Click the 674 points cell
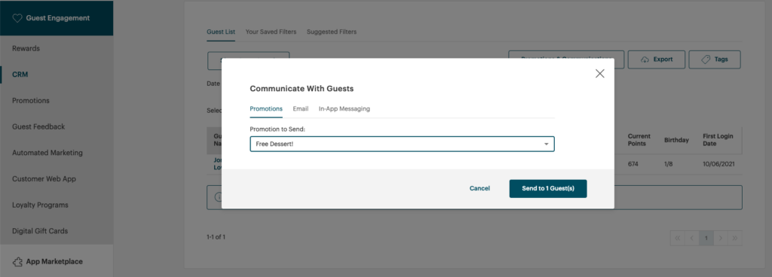This screenshot has height=277, width=772. click(x=633, y=164)
